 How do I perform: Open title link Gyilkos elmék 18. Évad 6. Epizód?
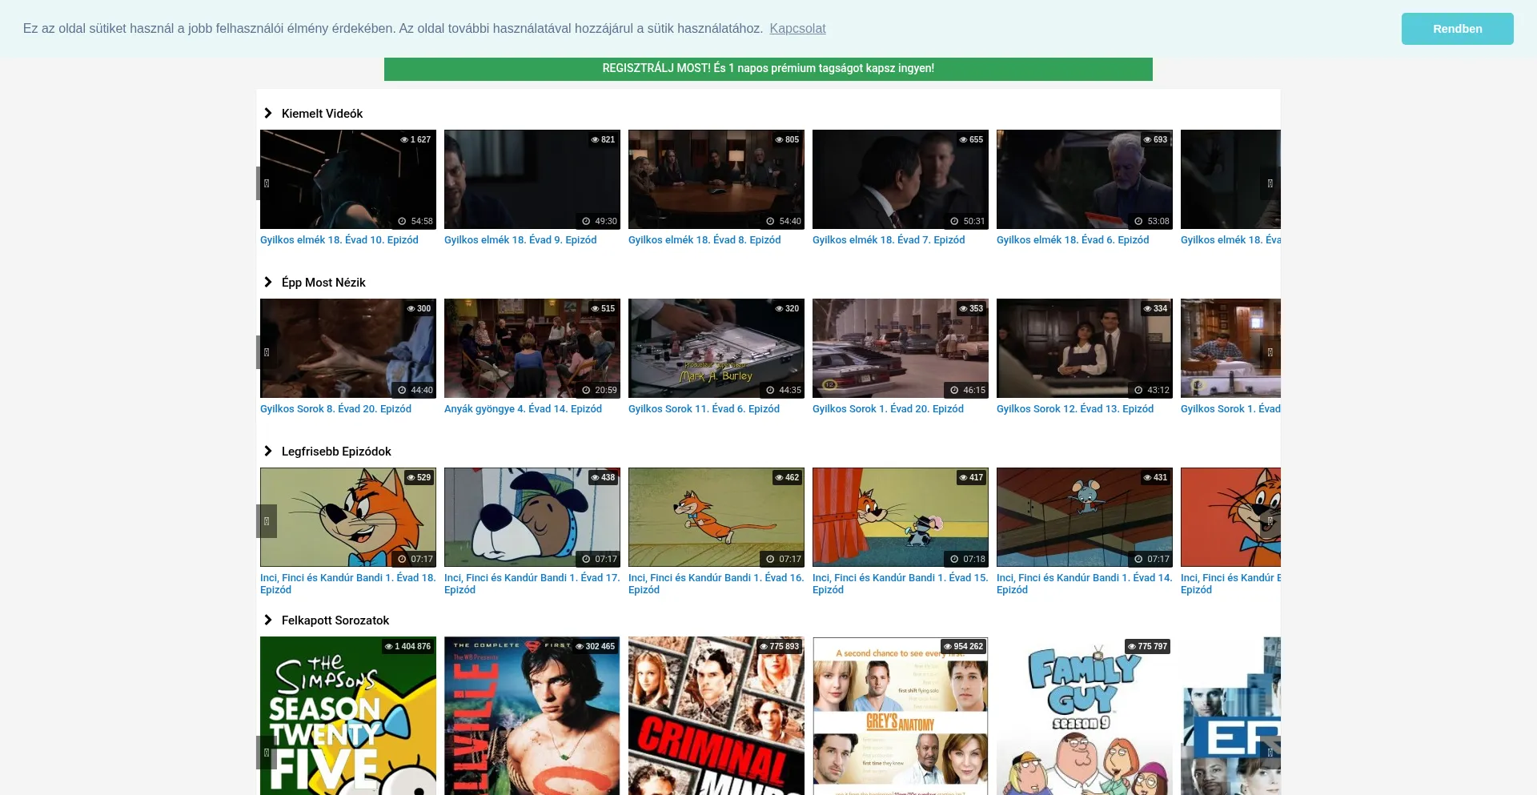tap(1073, 240)
